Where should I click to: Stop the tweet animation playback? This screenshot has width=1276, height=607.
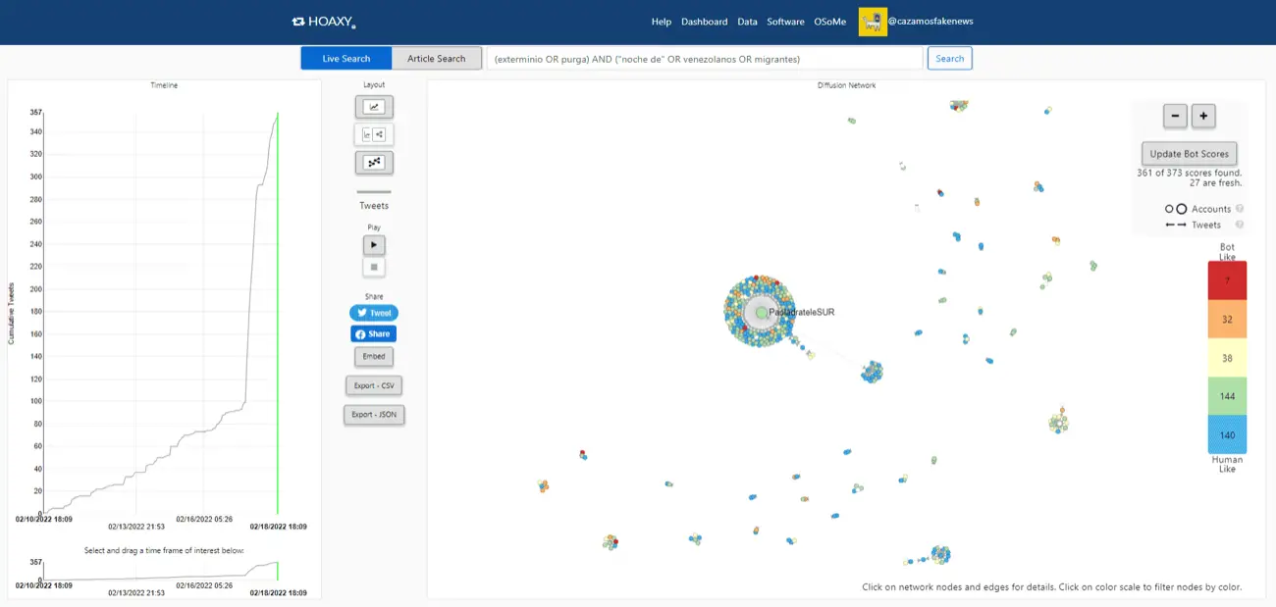374,267
